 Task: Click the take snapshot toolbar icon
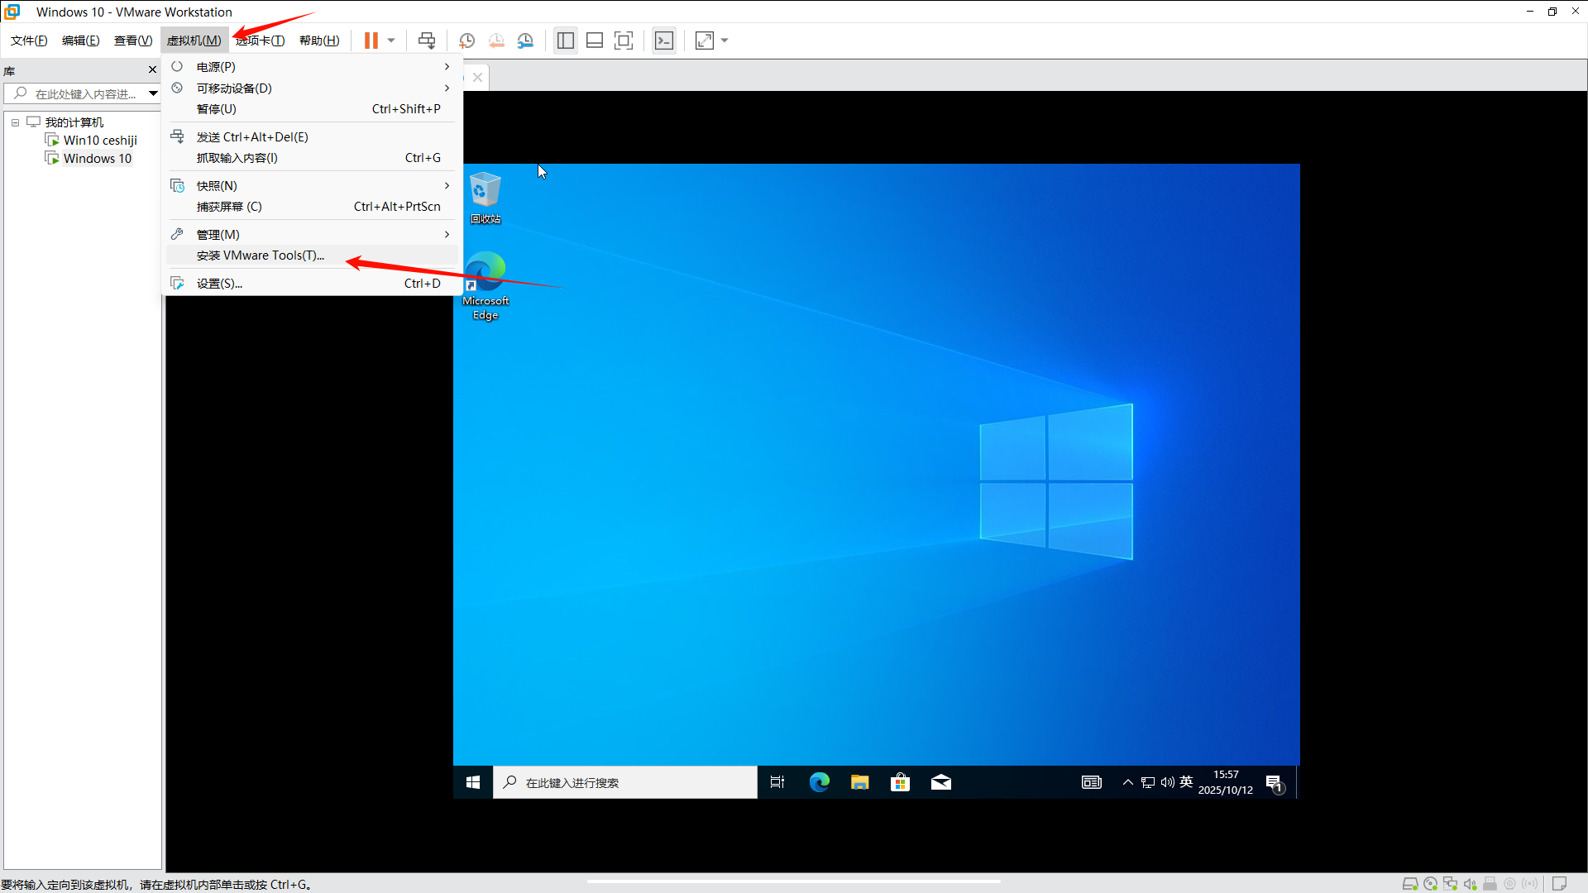tap(466, 41)
